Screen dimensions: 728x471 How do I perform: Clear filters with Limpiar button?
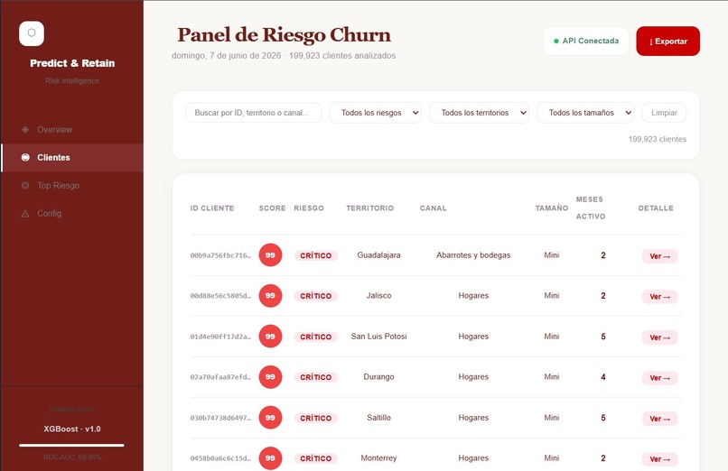click(x=664, y=113)
